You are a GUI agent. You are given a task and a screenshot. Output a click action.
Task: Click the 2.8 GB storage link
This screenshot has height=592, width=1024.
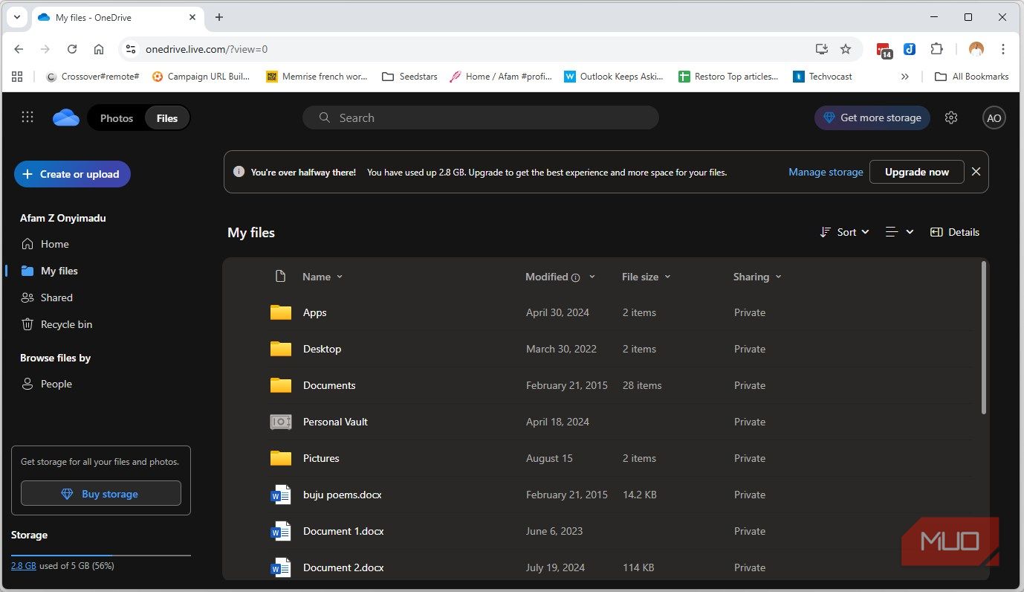(24, 565)
